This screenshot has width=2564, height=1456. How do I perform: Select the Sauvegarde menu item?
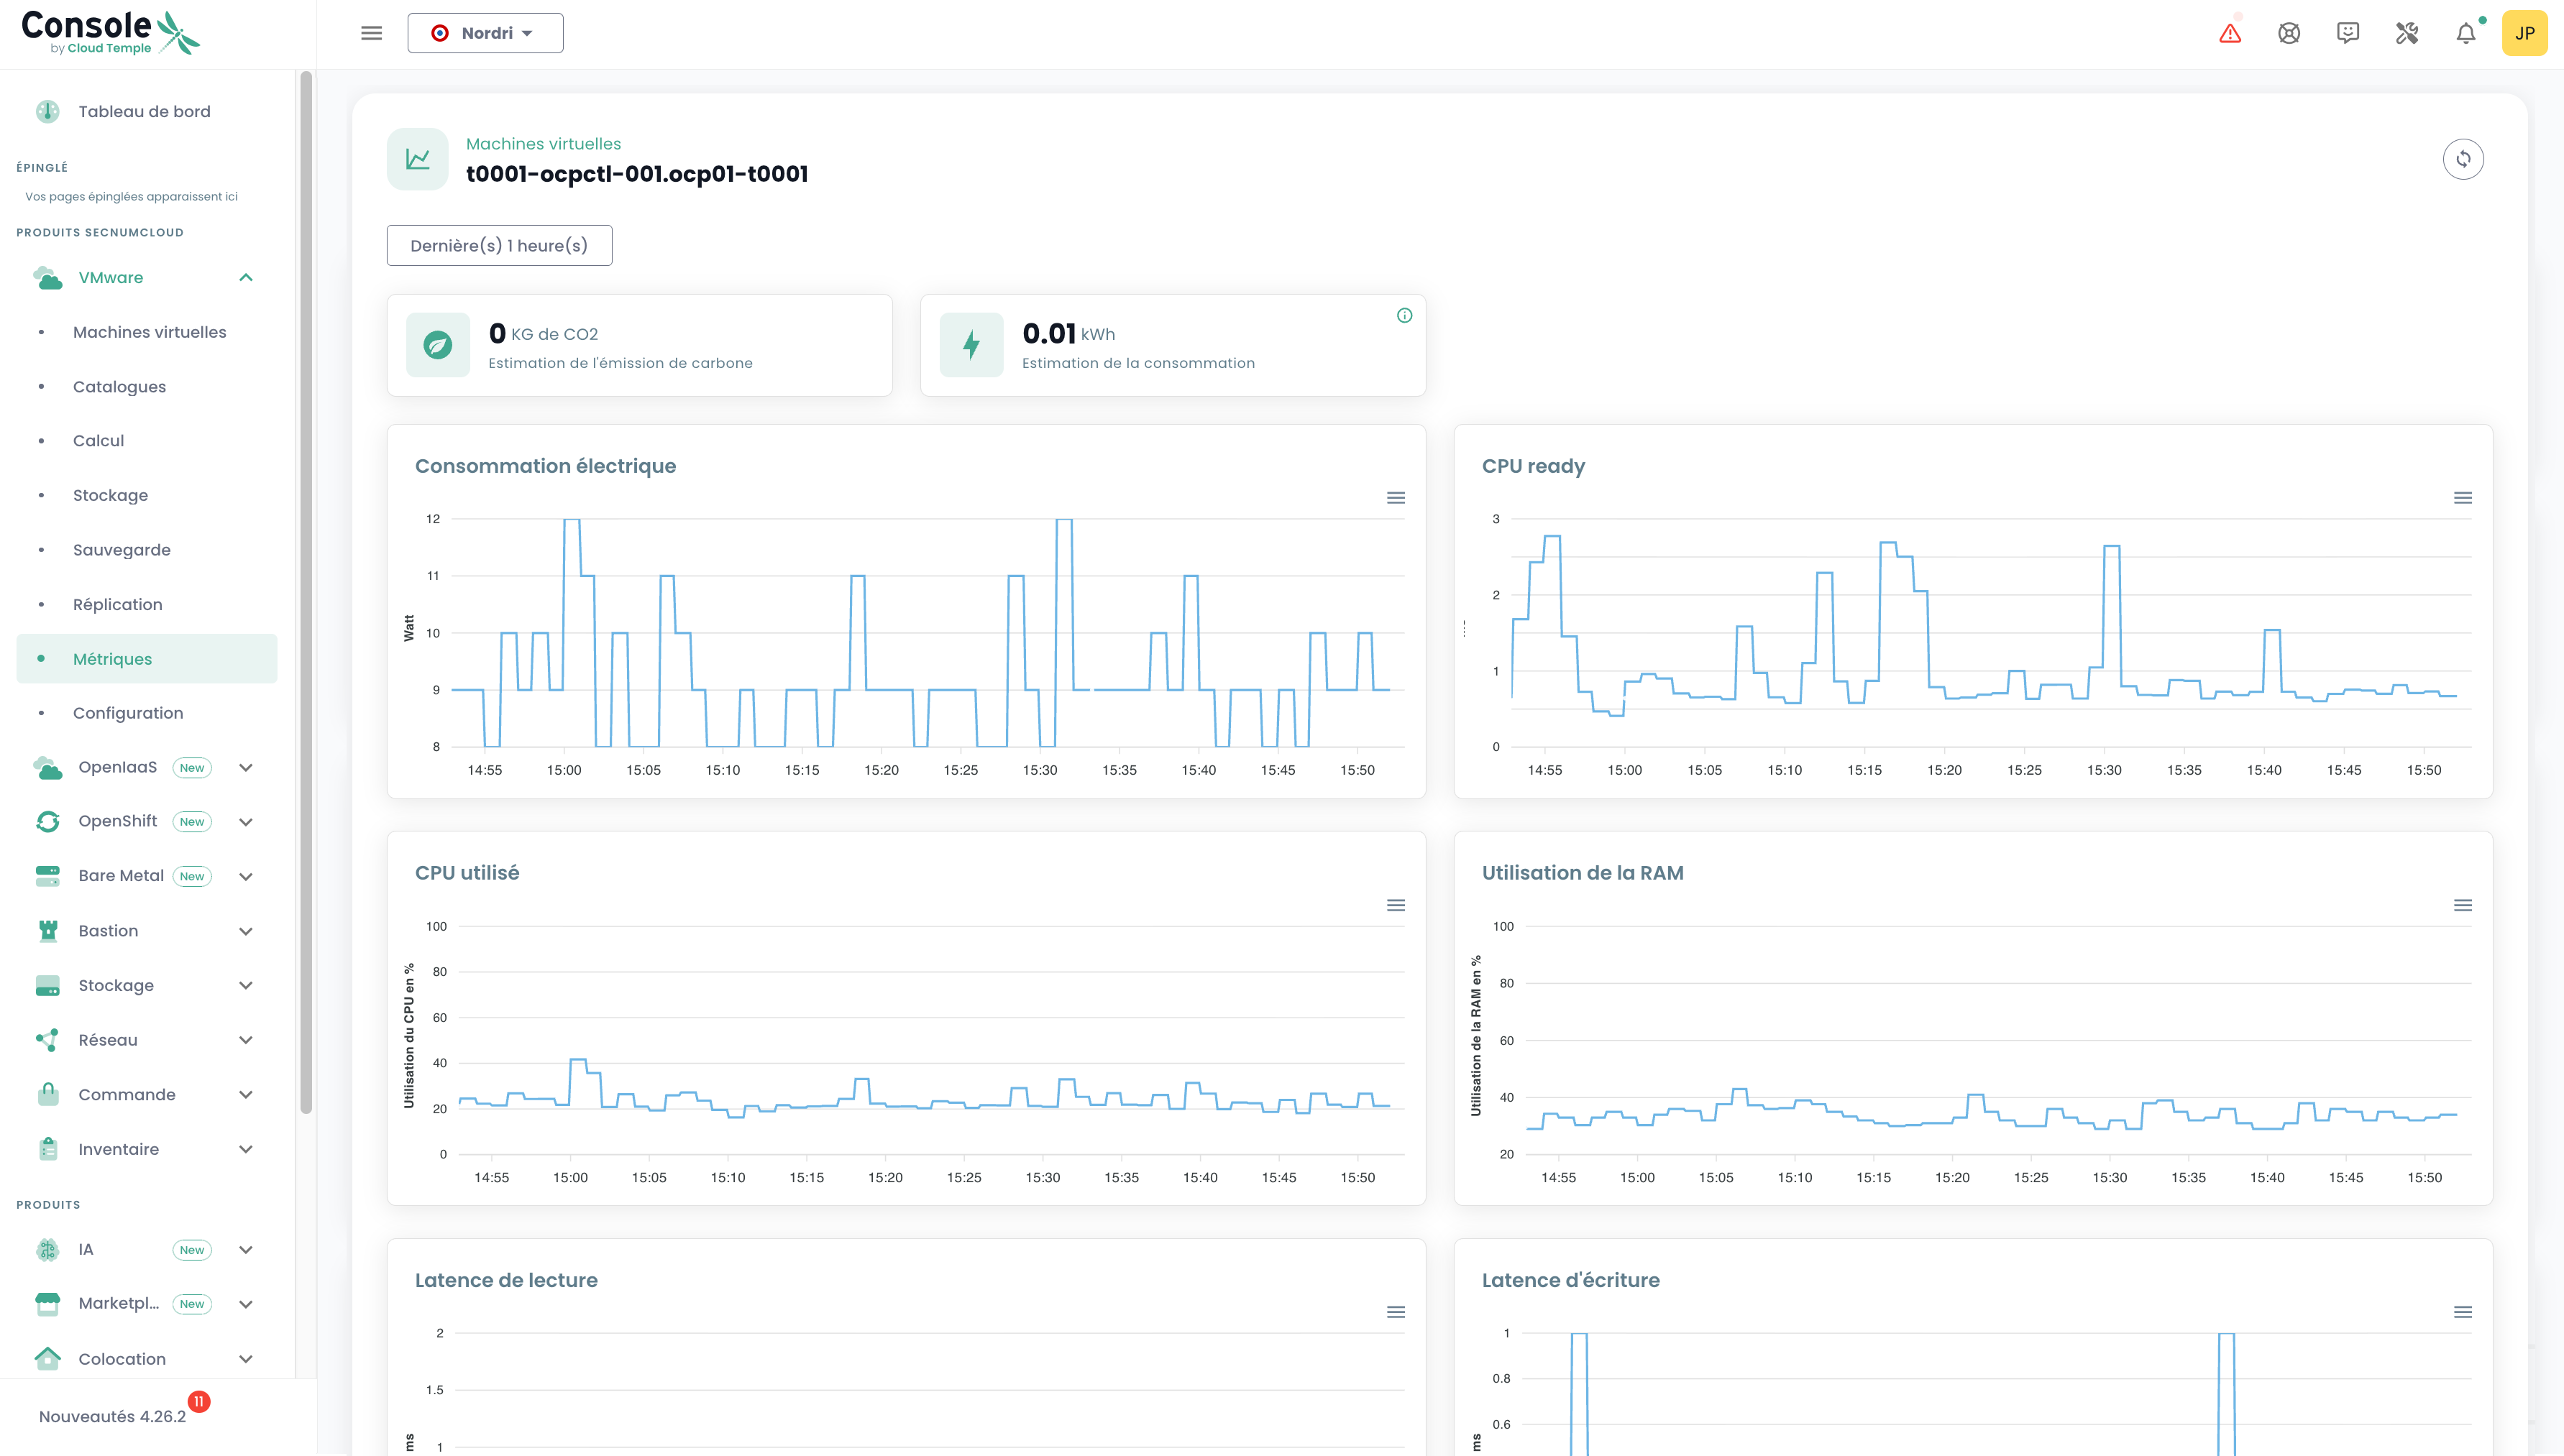click(x=121, y=550)
